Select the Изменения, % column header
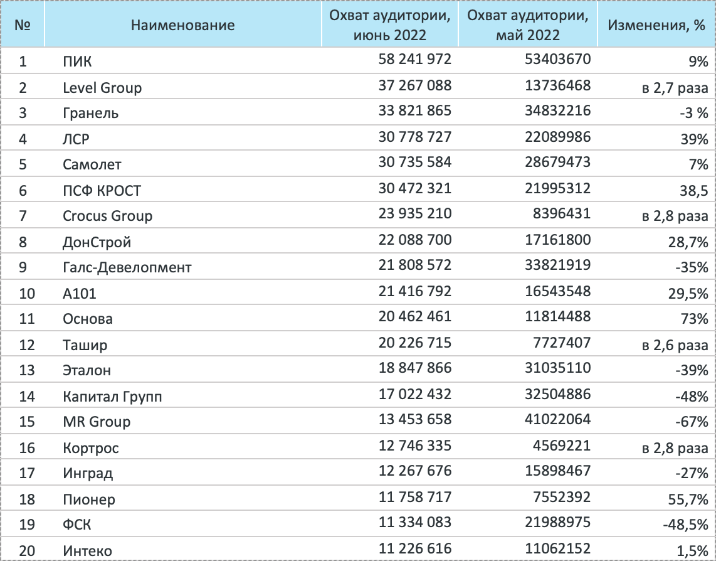 [x=656, y=25]
